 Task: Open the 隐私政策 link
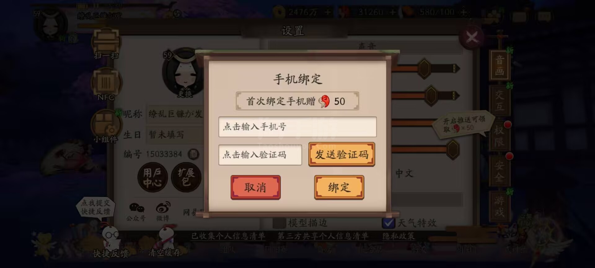coord(399,236)
